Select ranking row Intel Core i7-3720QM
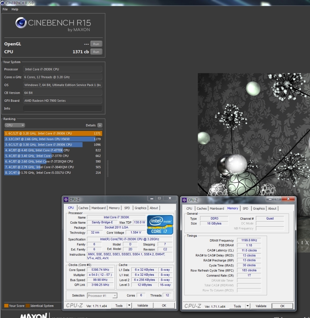The width and height of the screenshot is (310, 318). 53,162
